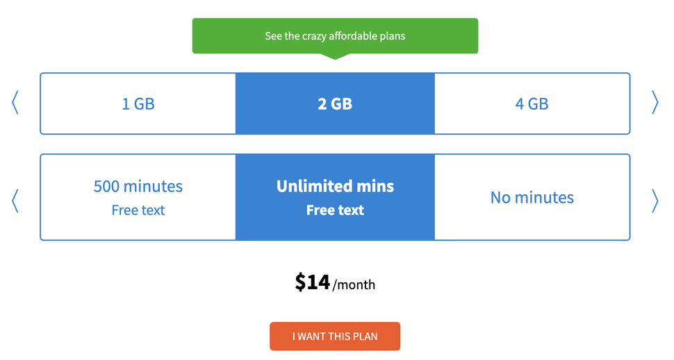Select the 500 minutes option

click(x=138, y=197)
